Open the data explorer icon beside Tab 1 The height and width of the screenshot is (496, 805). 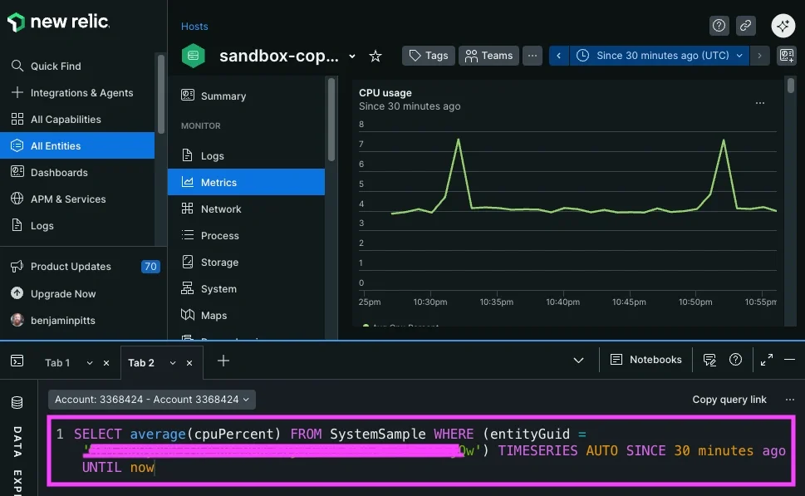coord(17,360)
